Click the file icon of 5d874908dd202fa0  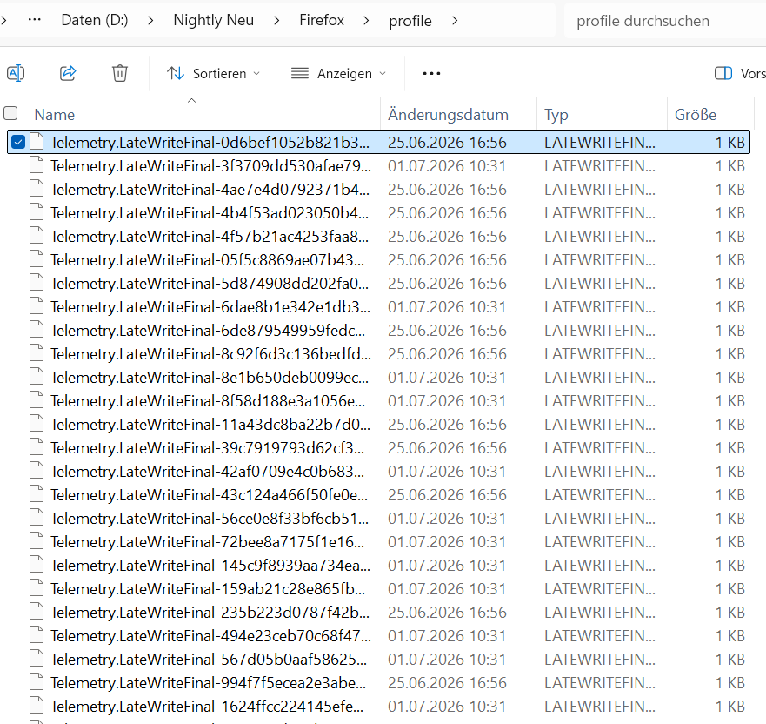(x=37, y=284)
